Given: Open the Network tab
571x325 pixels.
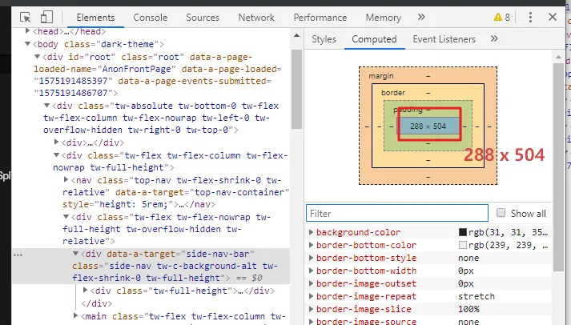Looking at the screenshot, I should (x=256, y=17).
